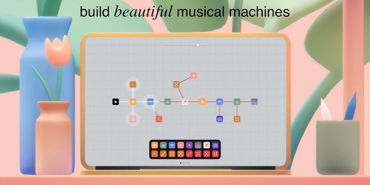Choose the red three-dot dice in the palette
This screenshot has width=370, height=185.
(189, 154)
